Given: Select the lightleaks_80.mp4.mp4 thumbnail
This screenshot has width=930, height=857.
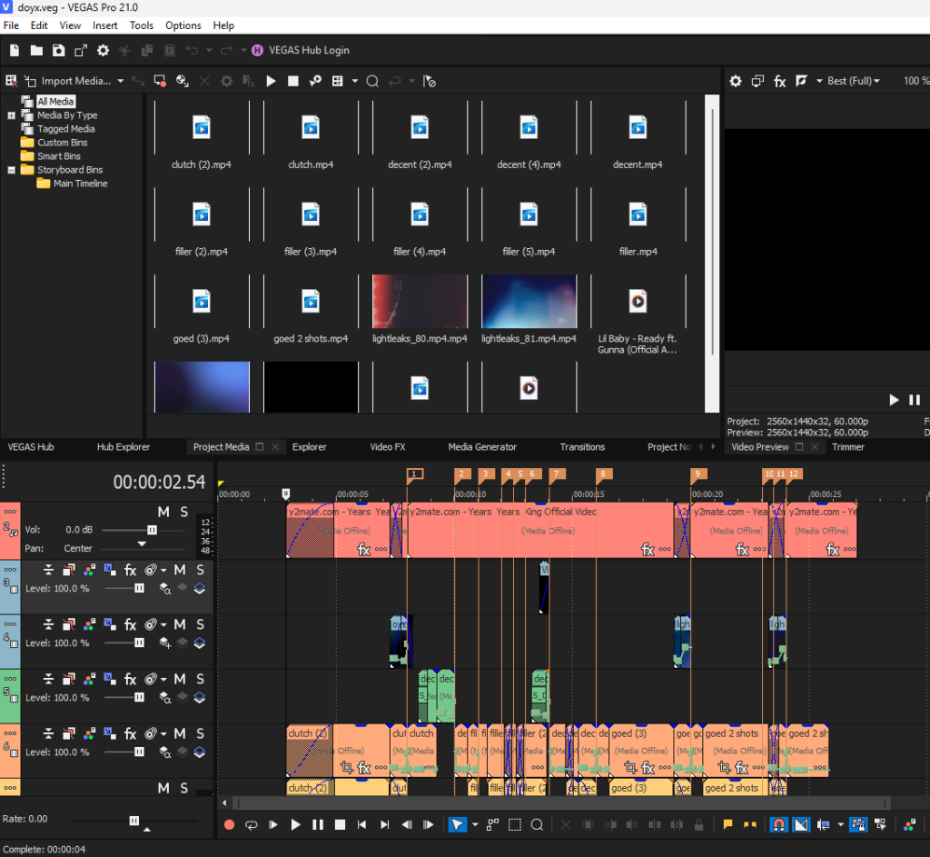Looking at the screenshot, I should point(420,302).
